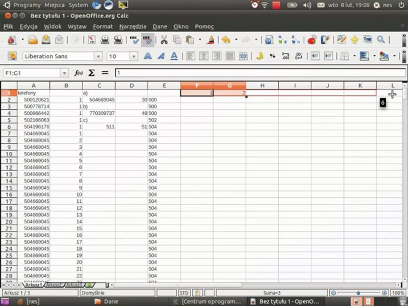Open the Edycja menu
408x306 pixels.
click(28, 26)
